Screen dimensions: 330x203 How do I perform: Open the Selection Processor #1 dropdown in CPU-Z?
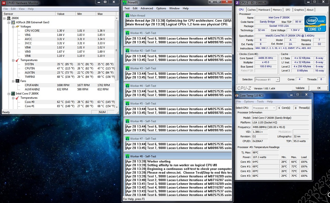(x=267, y=80)
